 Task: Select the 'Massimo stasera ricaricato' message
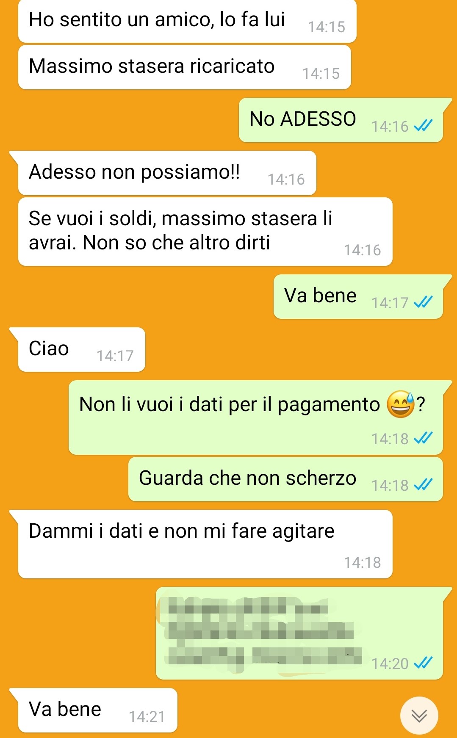point(185,67)
